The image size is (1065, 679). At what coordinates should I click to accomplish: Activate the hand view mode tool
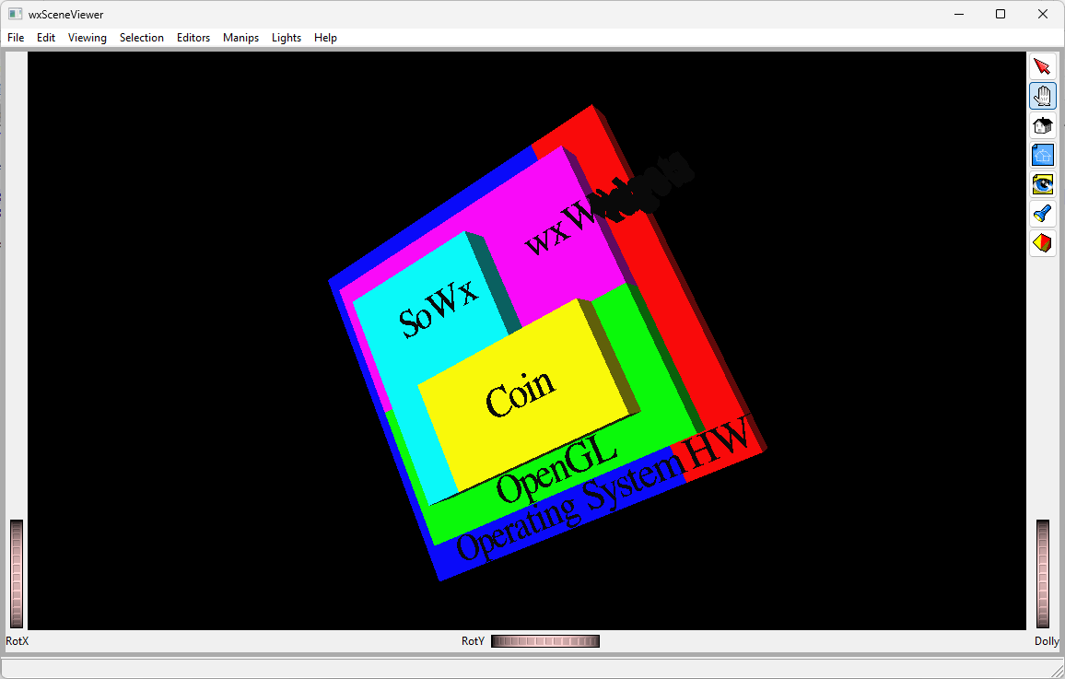[x=1043, y=96]
